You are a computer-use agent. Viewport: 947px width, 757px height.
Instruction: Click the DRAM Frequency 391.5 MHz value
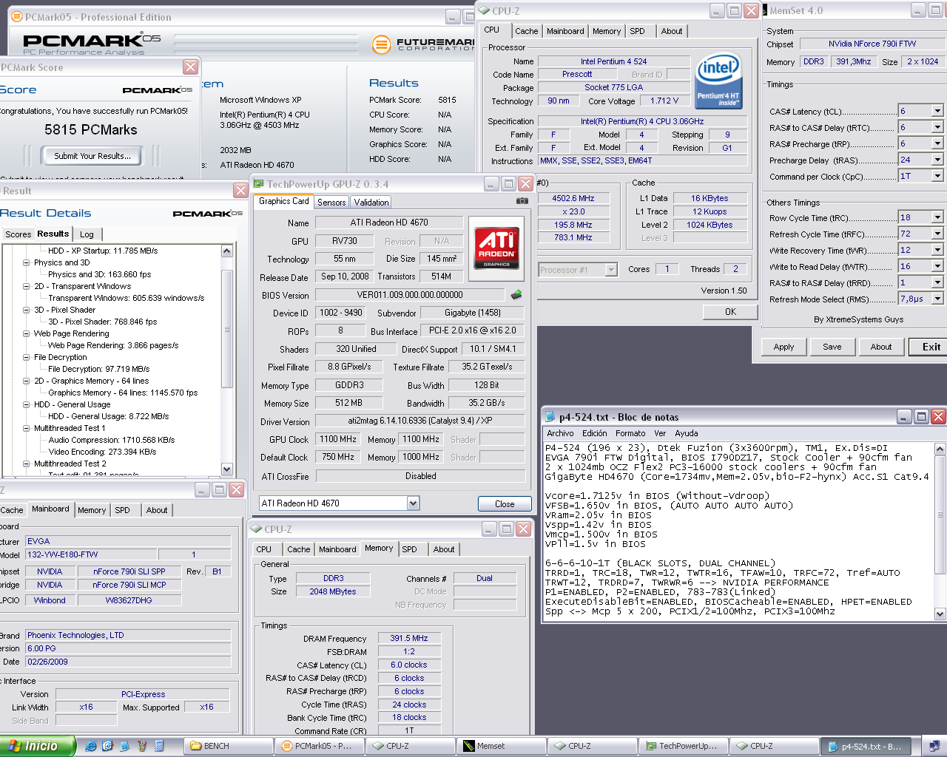(409, 638)
